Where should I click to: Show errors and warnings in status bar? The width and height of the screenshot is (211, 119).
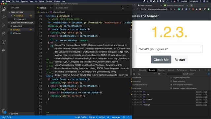tap(7, 117)
